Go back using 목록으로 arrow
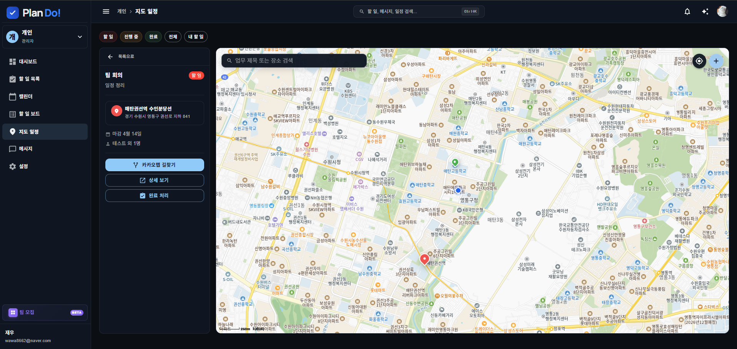 [x=110, y=56]
